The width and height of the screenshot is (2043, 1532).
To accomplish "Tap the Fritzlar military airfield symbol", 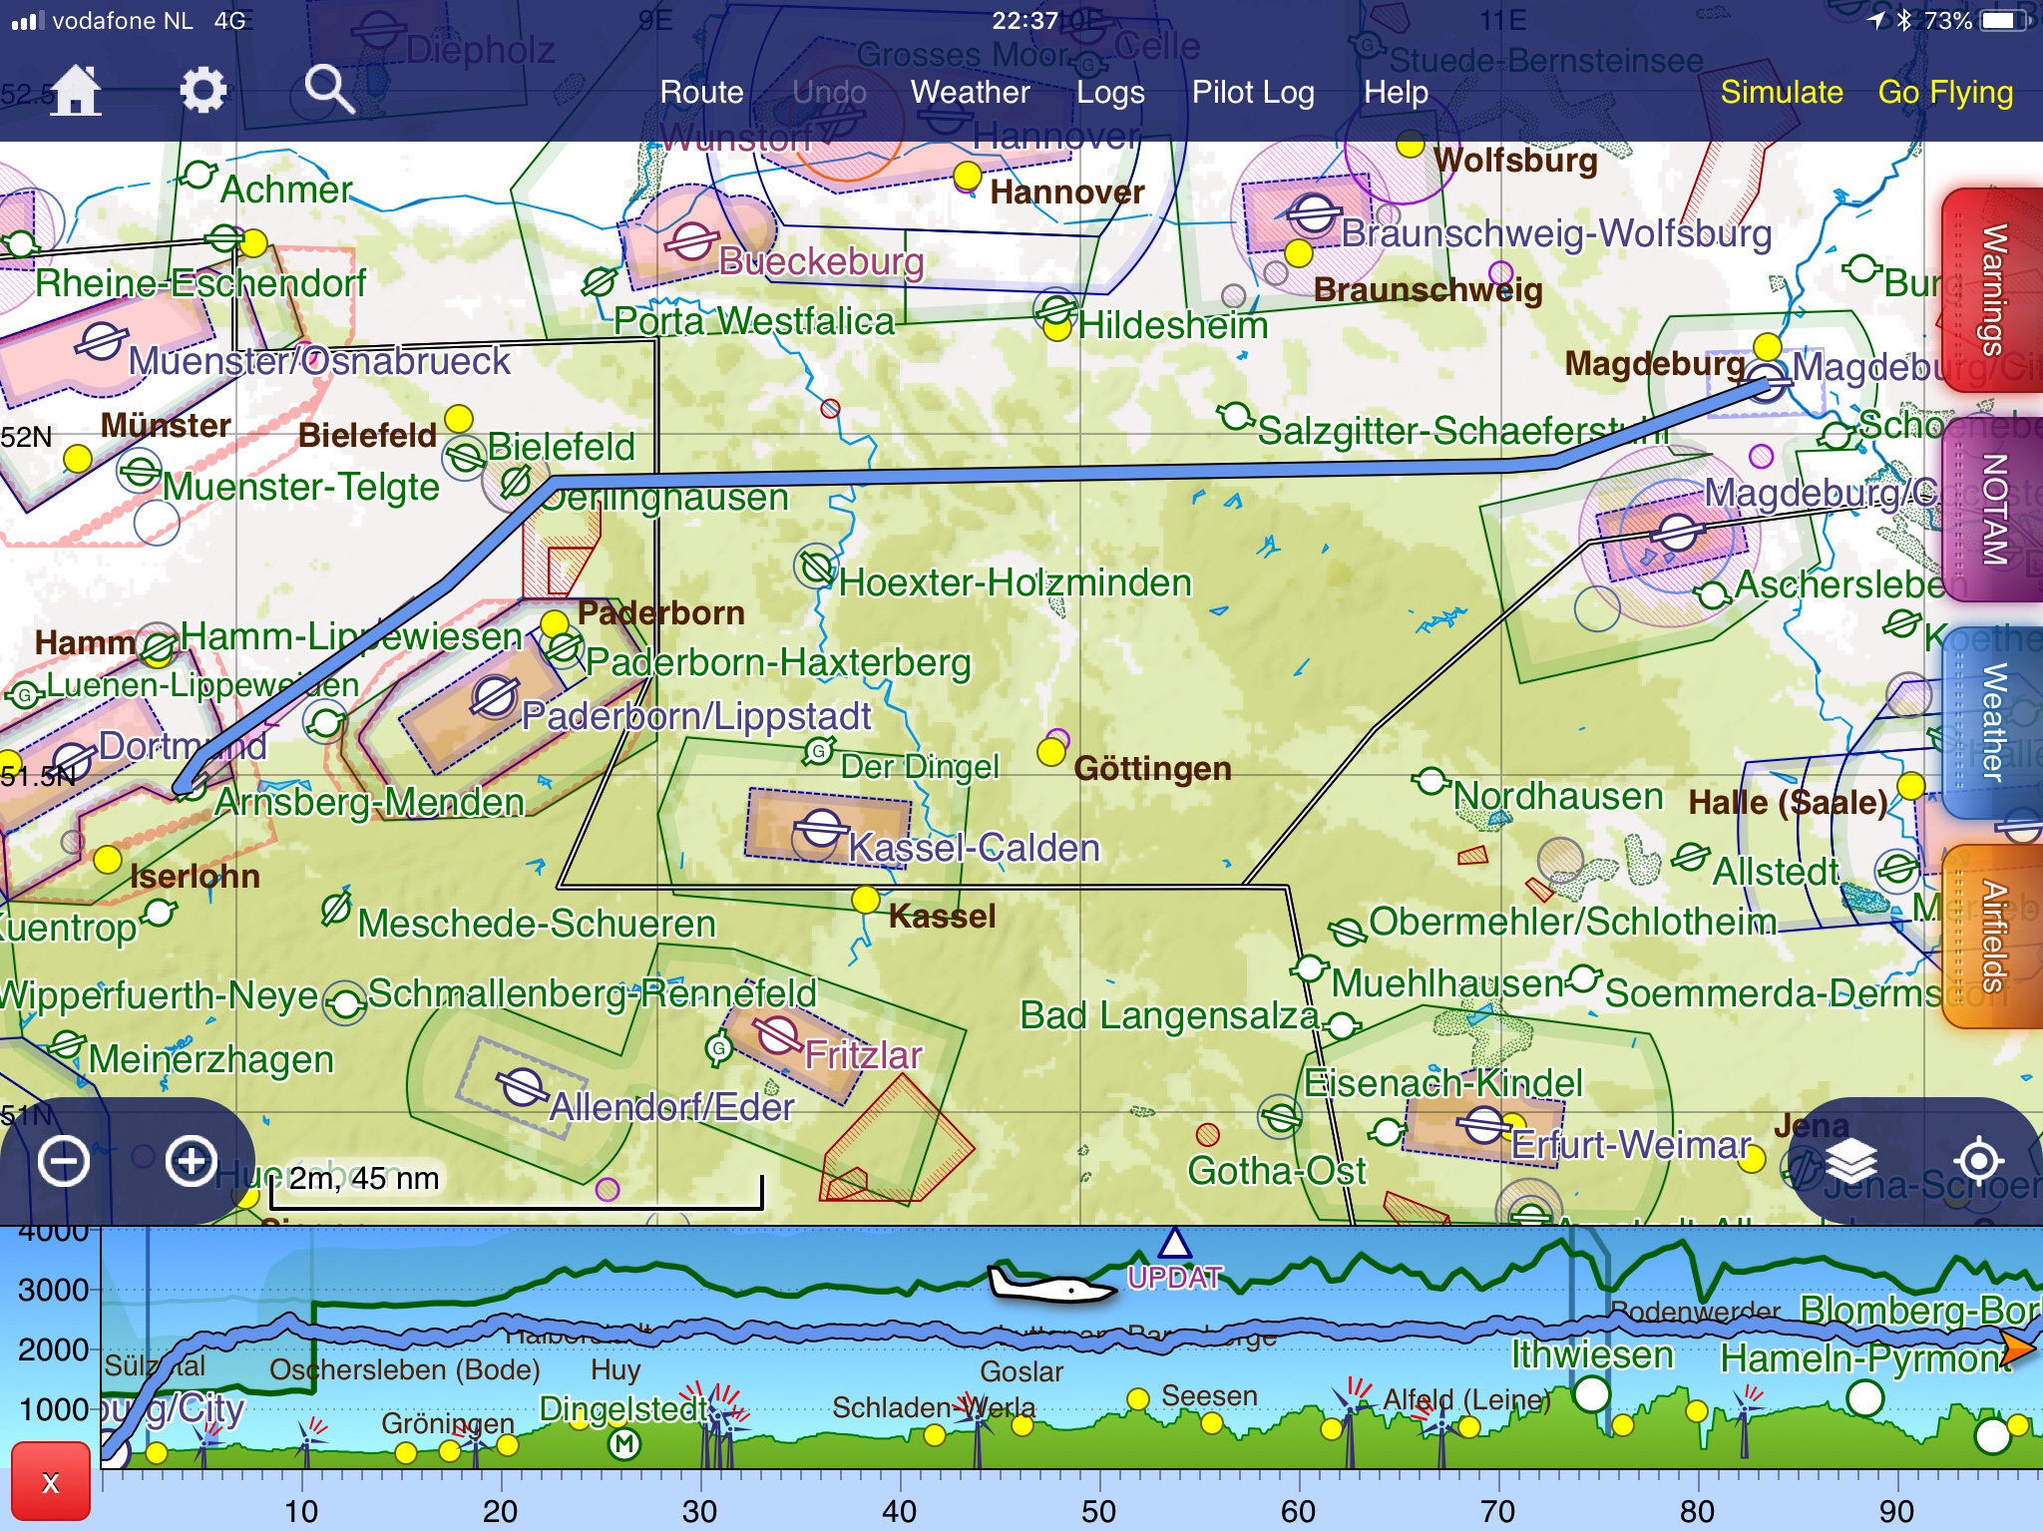I will click(x=777, y=1034).
